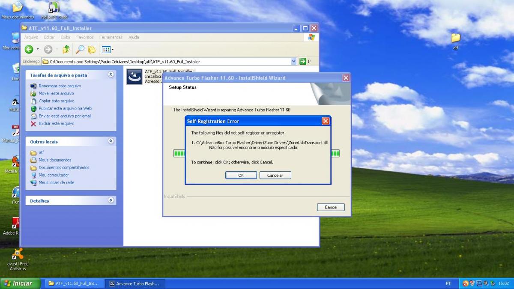Click the Meus locais de rede icon
Image resolution: width=514 pixels, height=289 pixels.
33,183
